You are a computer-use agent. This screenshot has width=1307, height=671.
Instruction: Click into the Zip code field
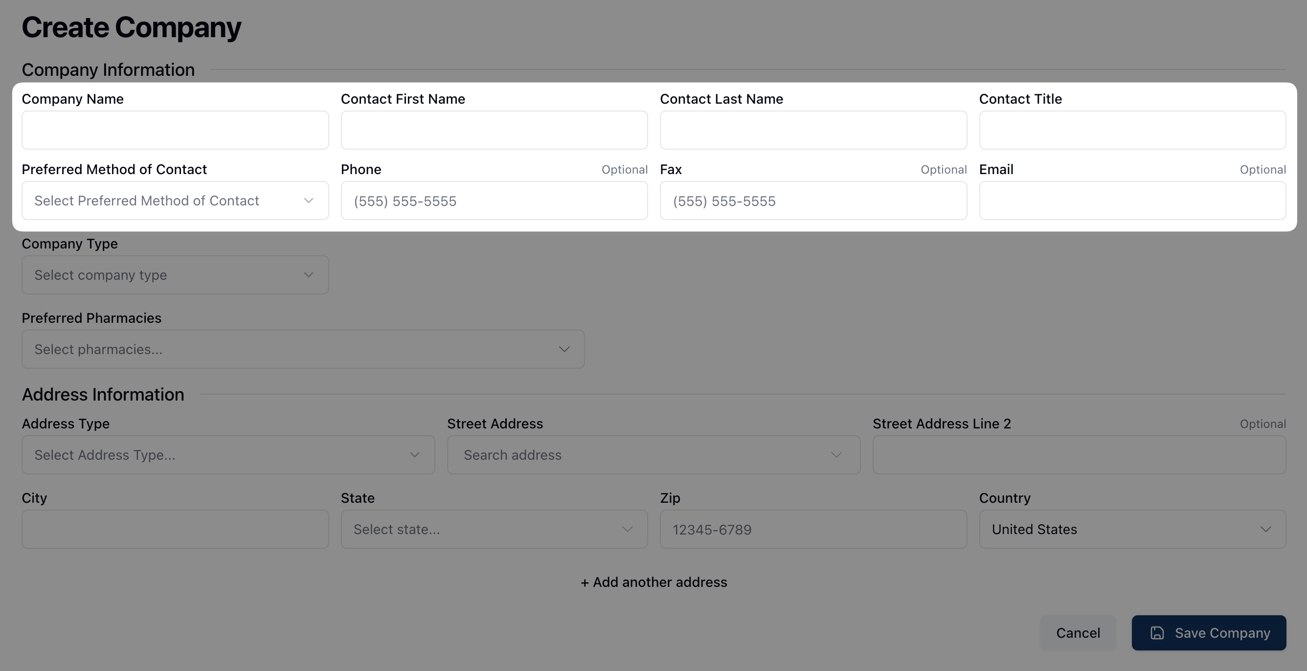(813, 529)
